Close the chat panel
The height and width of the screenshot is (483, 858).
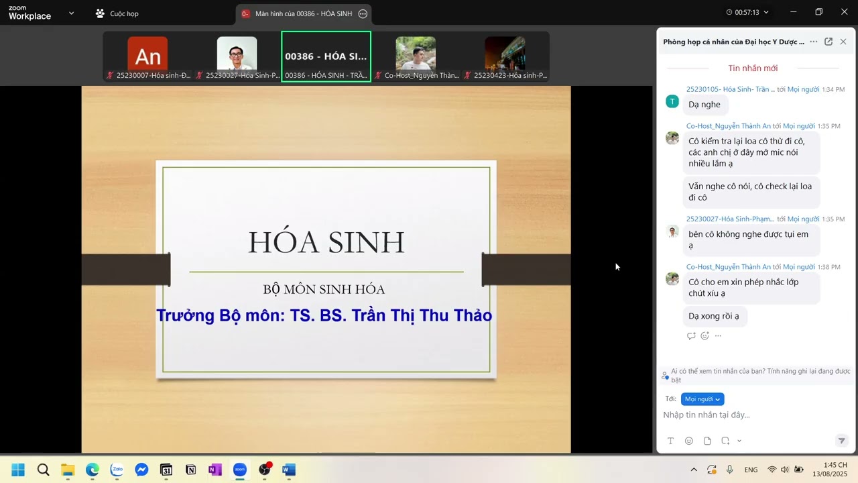[x=843, y=42]
